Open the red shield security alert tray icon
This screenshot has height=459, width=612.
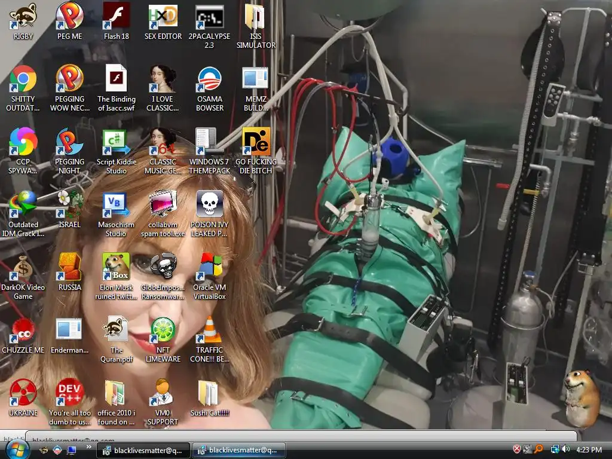(x=516, y=449)
